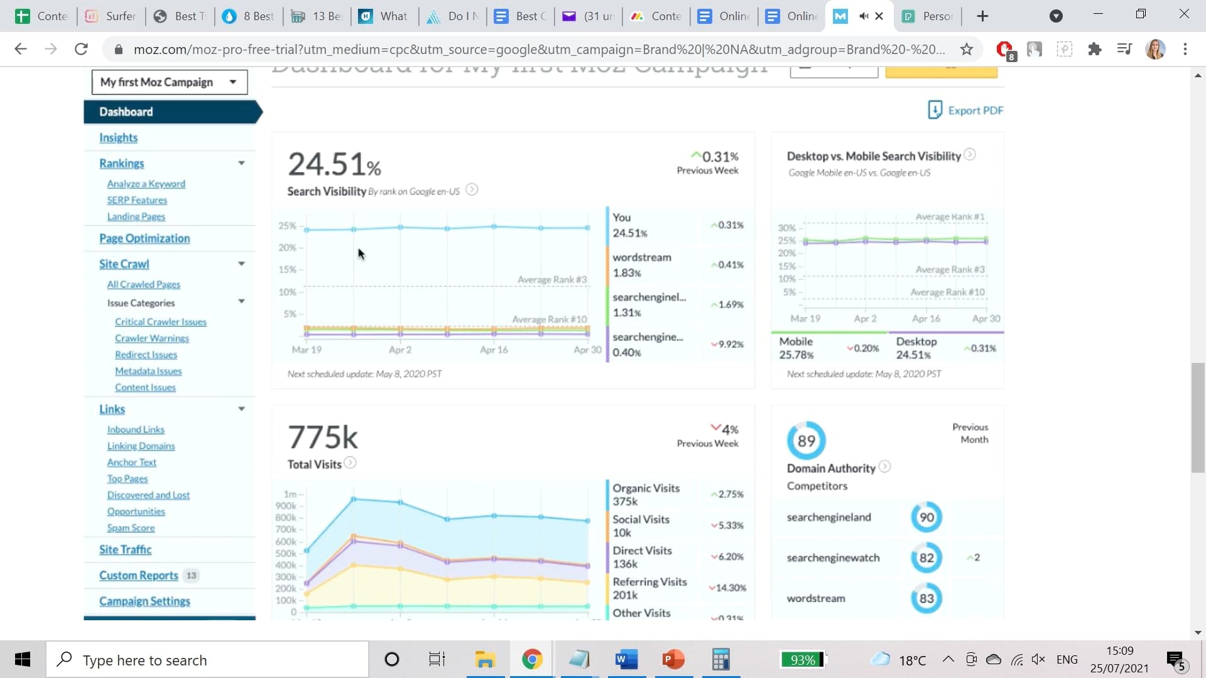Image resolution: width=1206 pixels, height=678 pixels.
Task: Collapse the Site Crawl section arrow
Action: 241,264
